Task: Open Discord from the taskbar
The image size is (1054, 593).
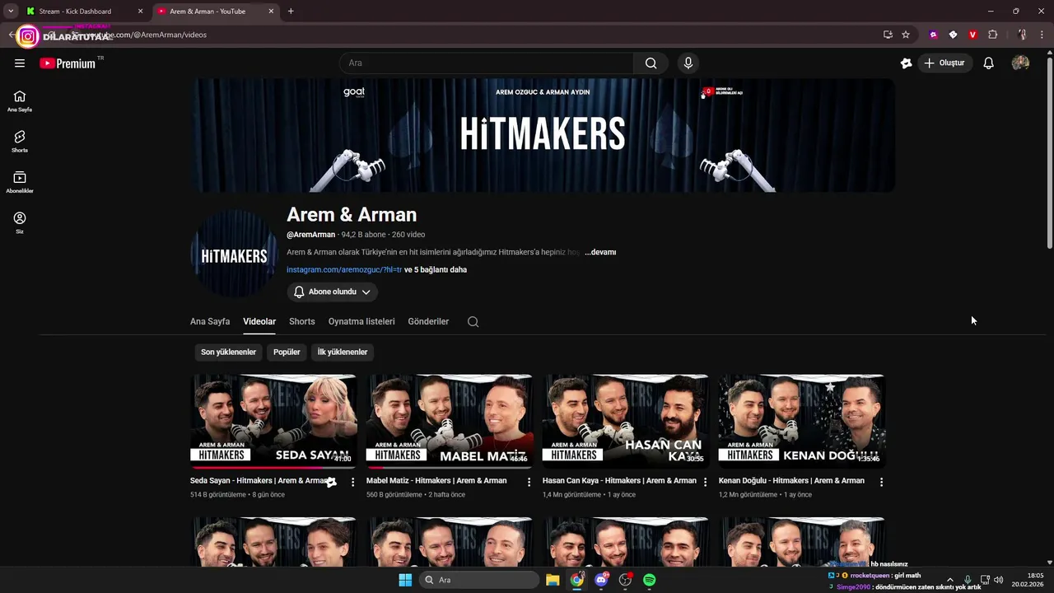Action: (x=601, y=580)
